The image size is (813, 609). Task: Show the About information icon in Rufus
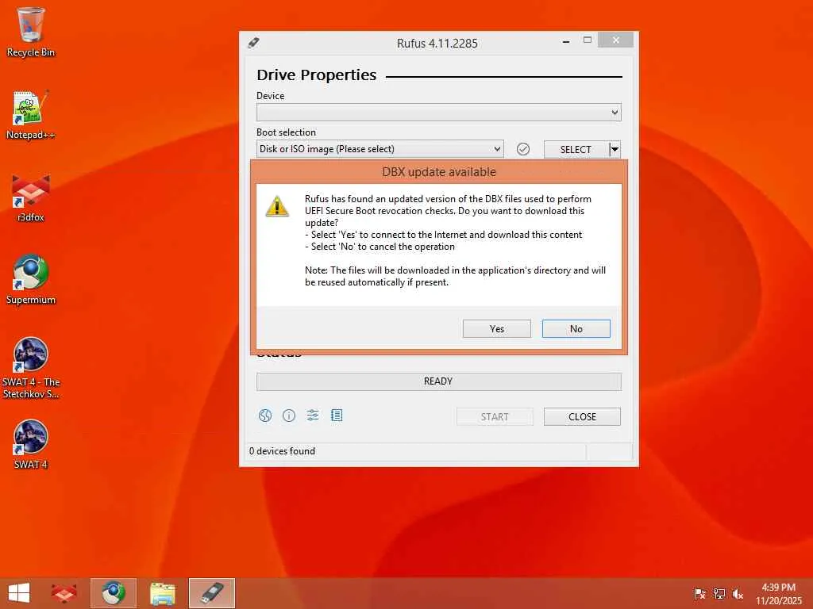pyautogui.click(x=289, y=416)
